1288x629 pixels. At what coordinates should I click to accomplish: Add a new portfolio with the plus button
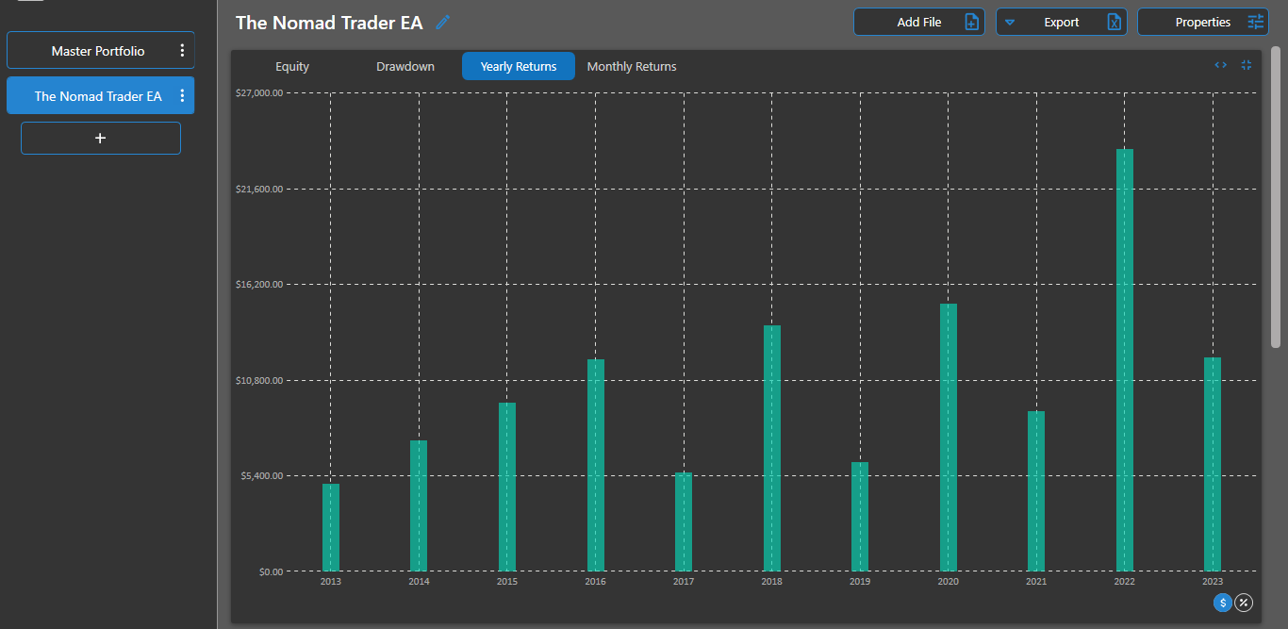100,138
